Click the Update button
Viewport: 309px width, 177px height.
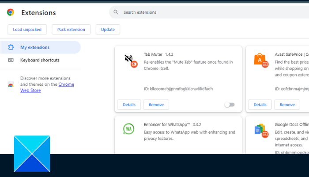108,30
